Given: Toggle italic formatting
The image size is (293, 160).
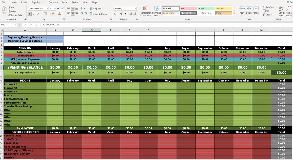Looking at the screenshot, I should (x=33, y=14).
